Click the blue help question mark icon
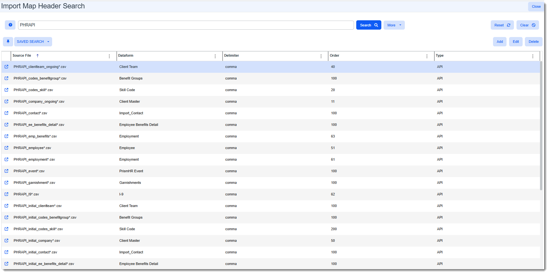Screen dimensions: 549x274 coord(10,25)
